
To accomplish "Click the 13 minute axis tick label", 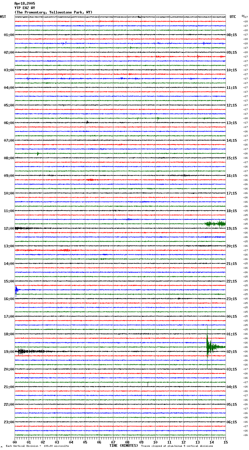I will 197,442.
